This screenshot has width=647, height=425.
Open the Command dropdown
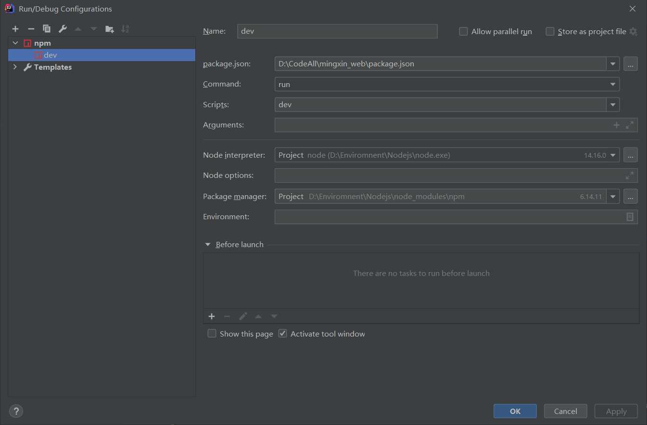612,84
